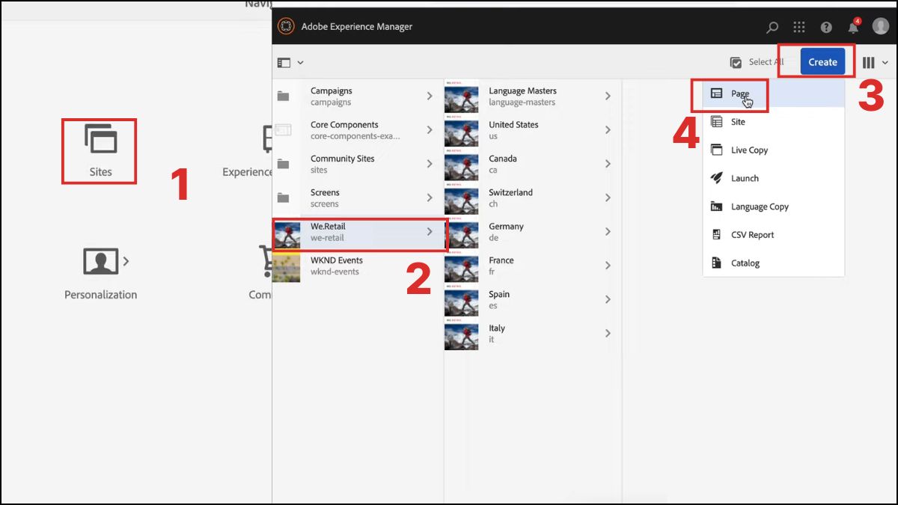This screenshot has height=505, width=898.
Task: Expand the France row chevron
Action: coord(608,266)
